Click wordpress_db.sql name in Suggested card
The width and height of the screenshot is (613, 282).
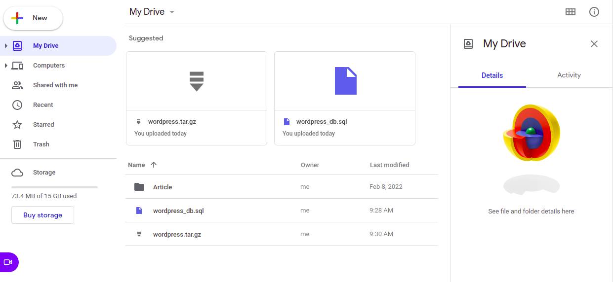click(322, 122)
